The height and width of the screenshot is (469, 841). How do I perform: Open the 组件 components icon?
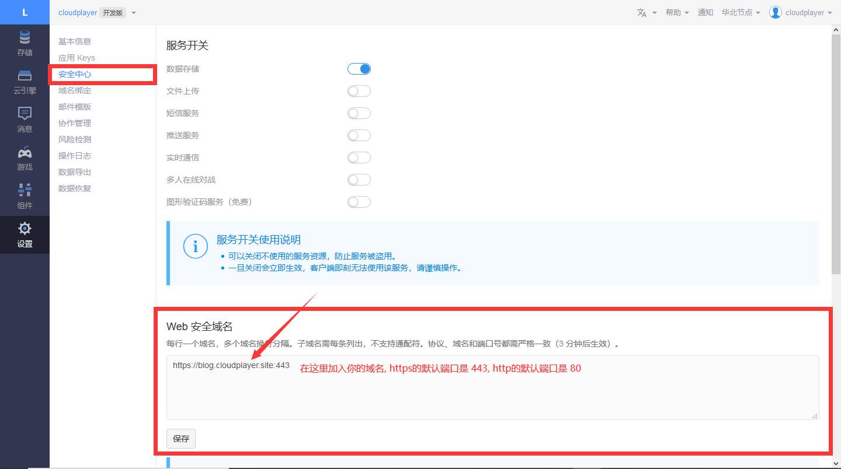pos(25,191)
